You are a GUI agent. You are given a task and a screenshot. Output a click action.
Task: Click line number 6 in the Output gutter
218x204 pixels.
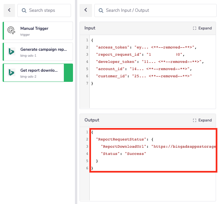pos(87,168)
